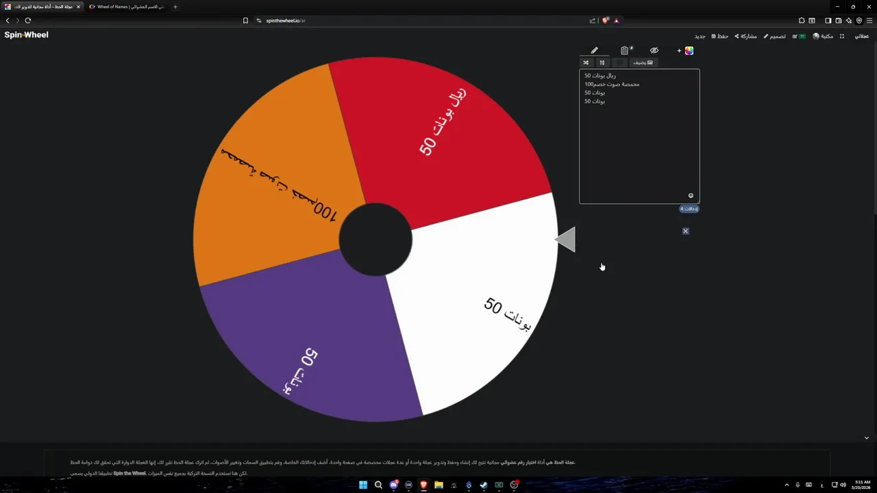Switch to the Wheel of Names browser tab
The width and height of the screenshot is (877, 493).
click(x=127, y=7)
